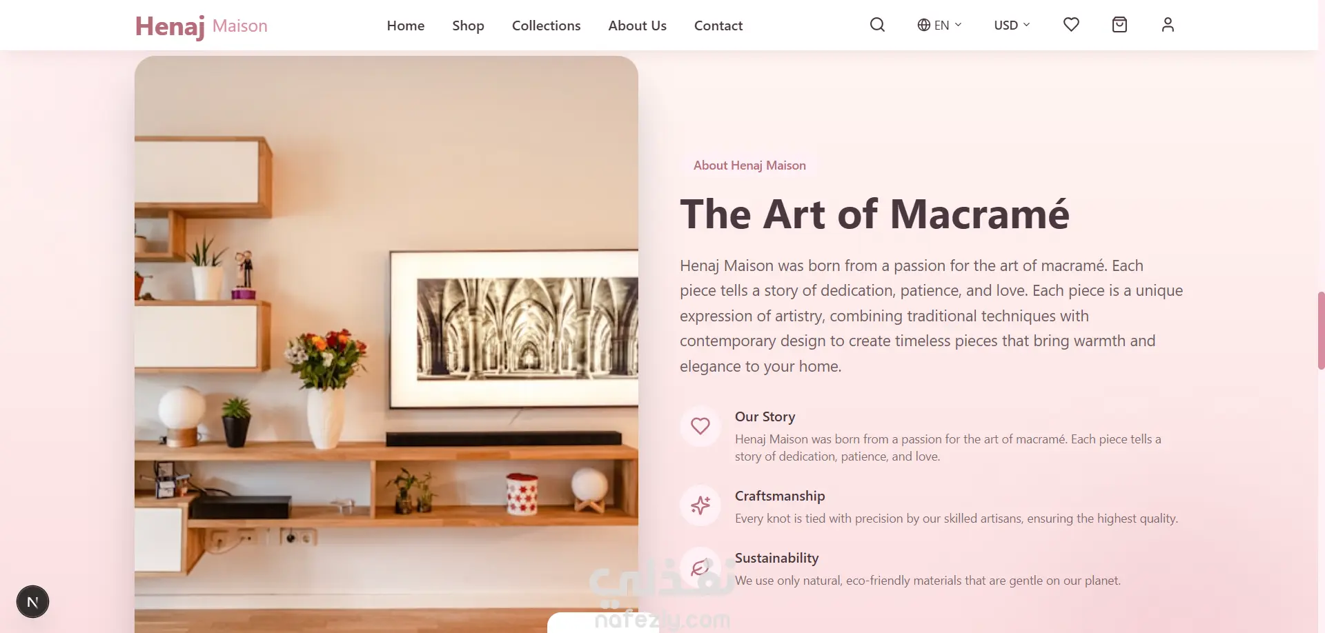Click the round N dev badge
Viewport: 1325px width, 633px height.
pyautogui.click(x=32, y=602)
